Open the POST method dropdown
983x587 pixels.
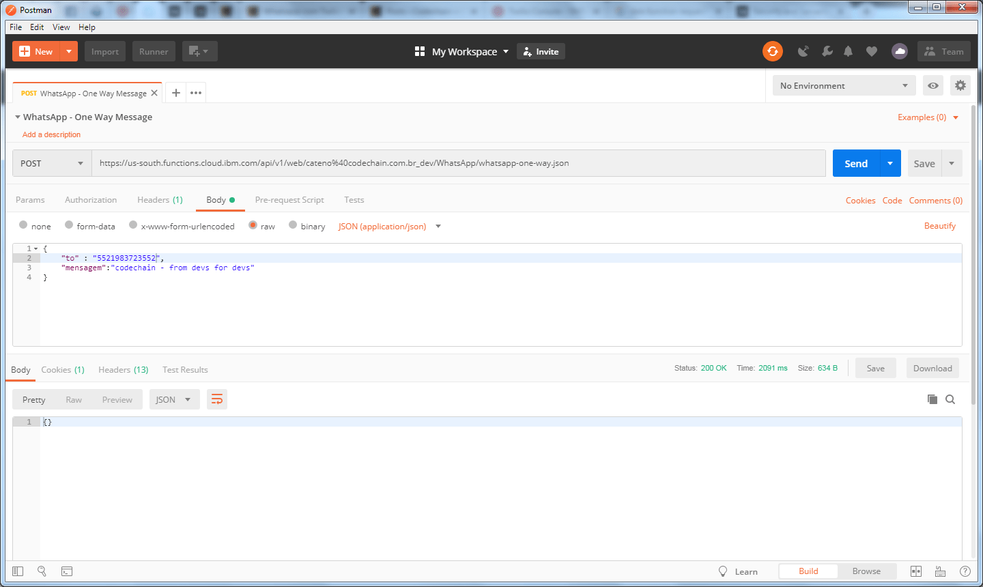coord(52,163)
